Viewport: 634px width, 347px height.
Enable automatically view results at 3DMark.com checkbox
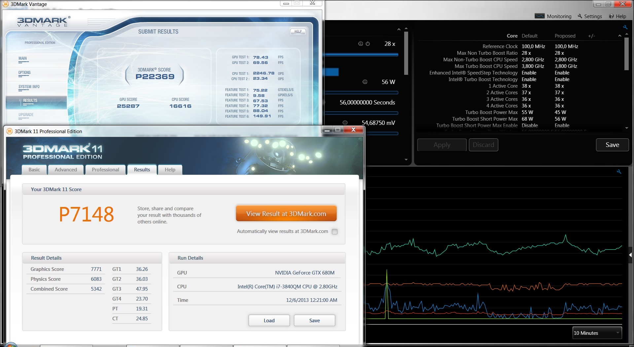335,232
